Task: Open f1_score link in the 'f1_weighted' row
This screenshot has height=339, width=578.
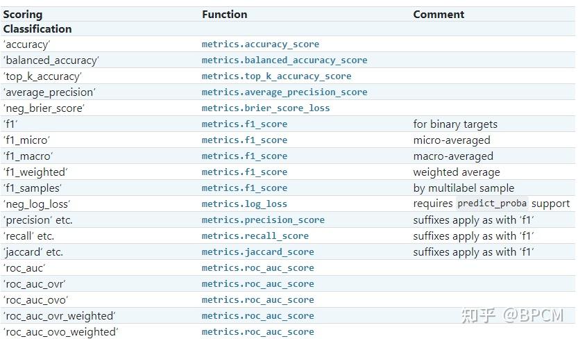Action: coord(244,172)
